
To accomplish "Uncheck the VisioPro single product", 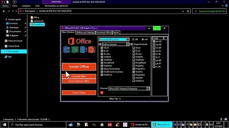I will coord(133,72).
